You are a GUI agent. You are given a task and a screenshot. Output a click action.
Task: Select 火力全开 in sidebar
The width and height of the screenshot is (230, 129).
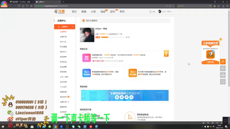pyautogui.click(x=63, y=87)
